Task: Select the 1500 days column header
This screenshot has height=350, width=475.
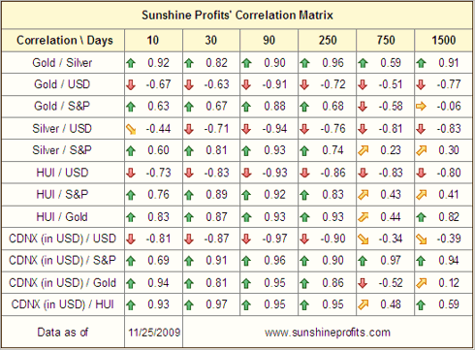Action: (x=444, y=40)
